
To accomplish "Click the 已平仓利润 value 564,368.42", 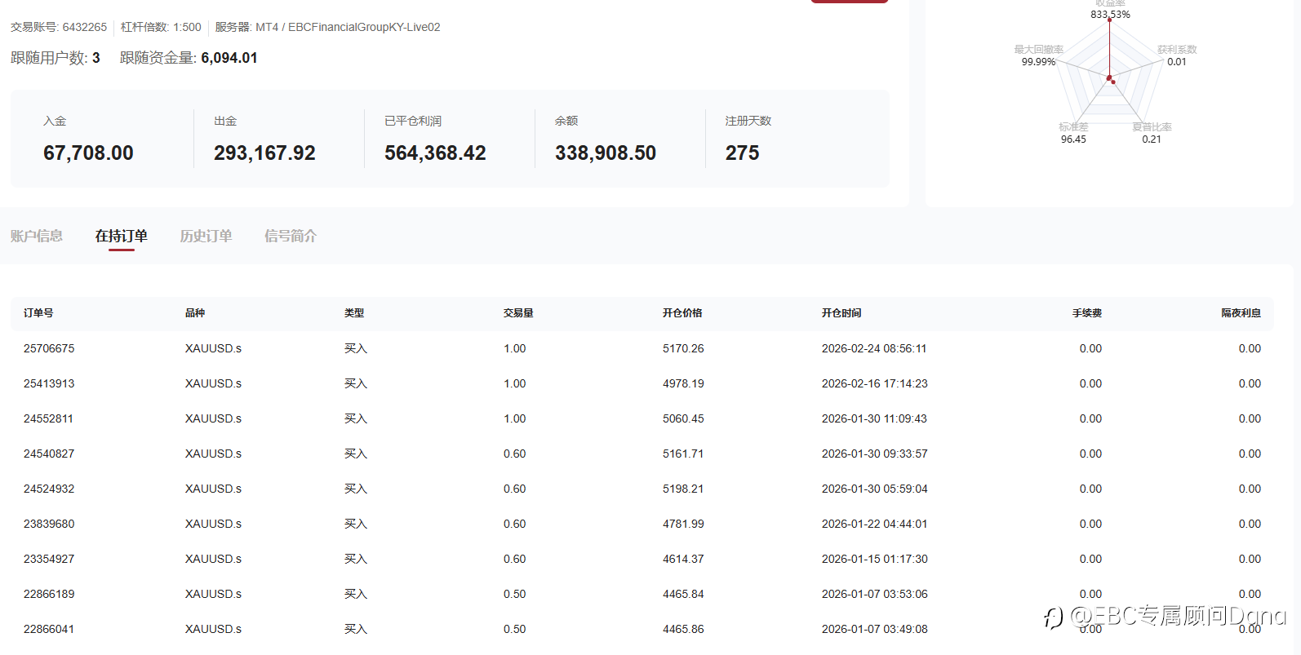I will point(435,153).
